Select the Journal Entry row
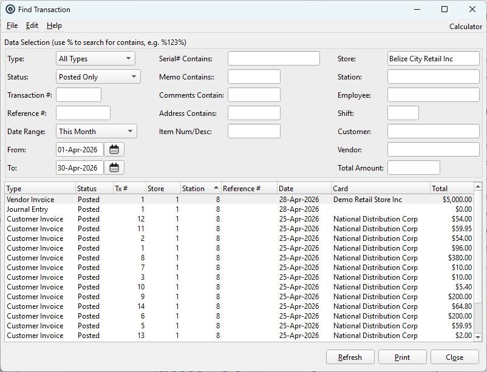The height and width of the screenshot is (372, 487). (x=239, y=209)
